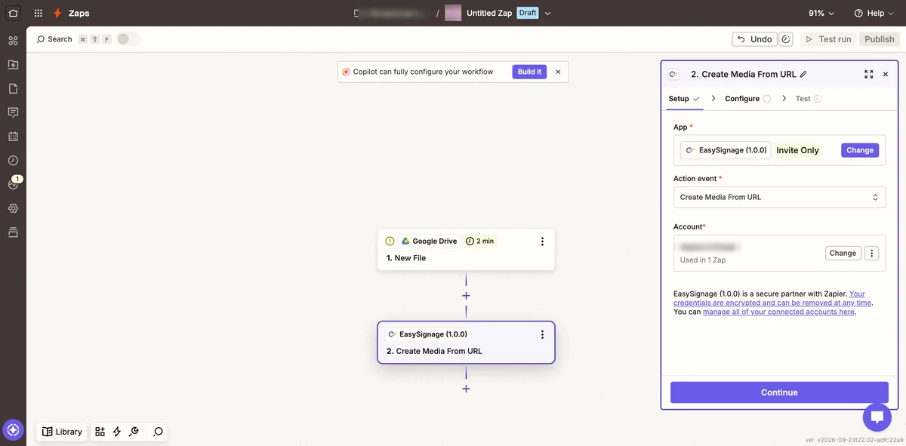Click the Invite Only label

pos(797,150)
